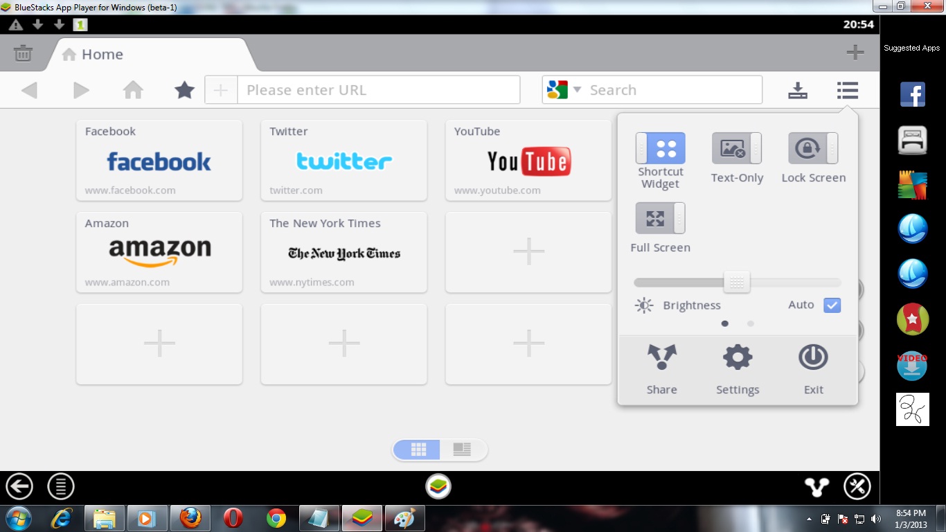The image size is (946, 532).
Task: Close the menu via the list menu icon
Action: [847, 90]
